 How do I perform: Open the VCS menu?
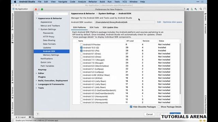point(124,2)
